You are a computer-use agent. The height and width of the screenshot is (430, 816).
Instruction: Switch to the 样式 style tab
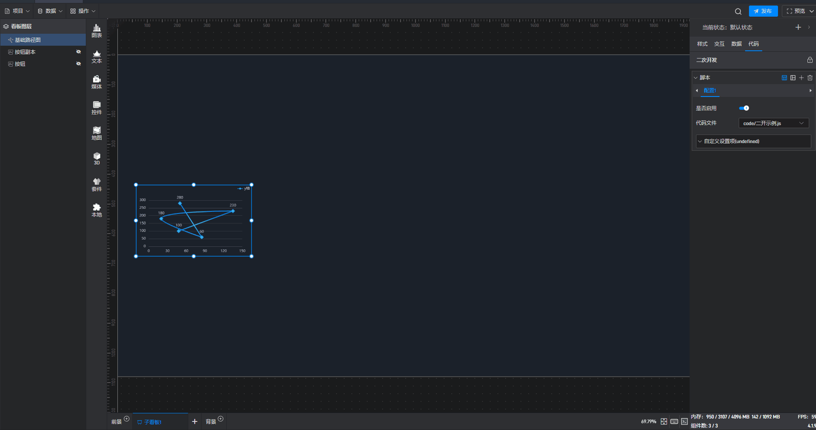tap(702, 44)
